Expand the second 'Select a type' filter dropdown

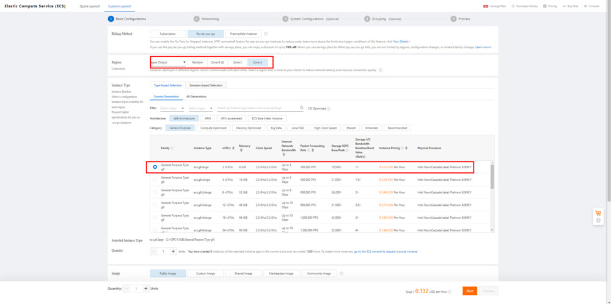click(x=201, y=108)
